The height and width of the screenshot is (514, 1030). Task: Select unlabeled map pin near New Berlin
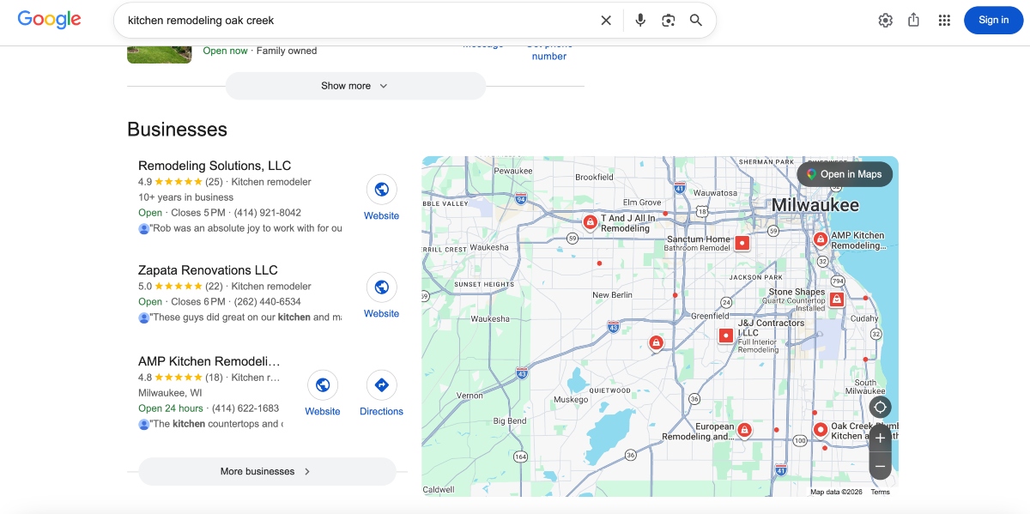point(656,343)
